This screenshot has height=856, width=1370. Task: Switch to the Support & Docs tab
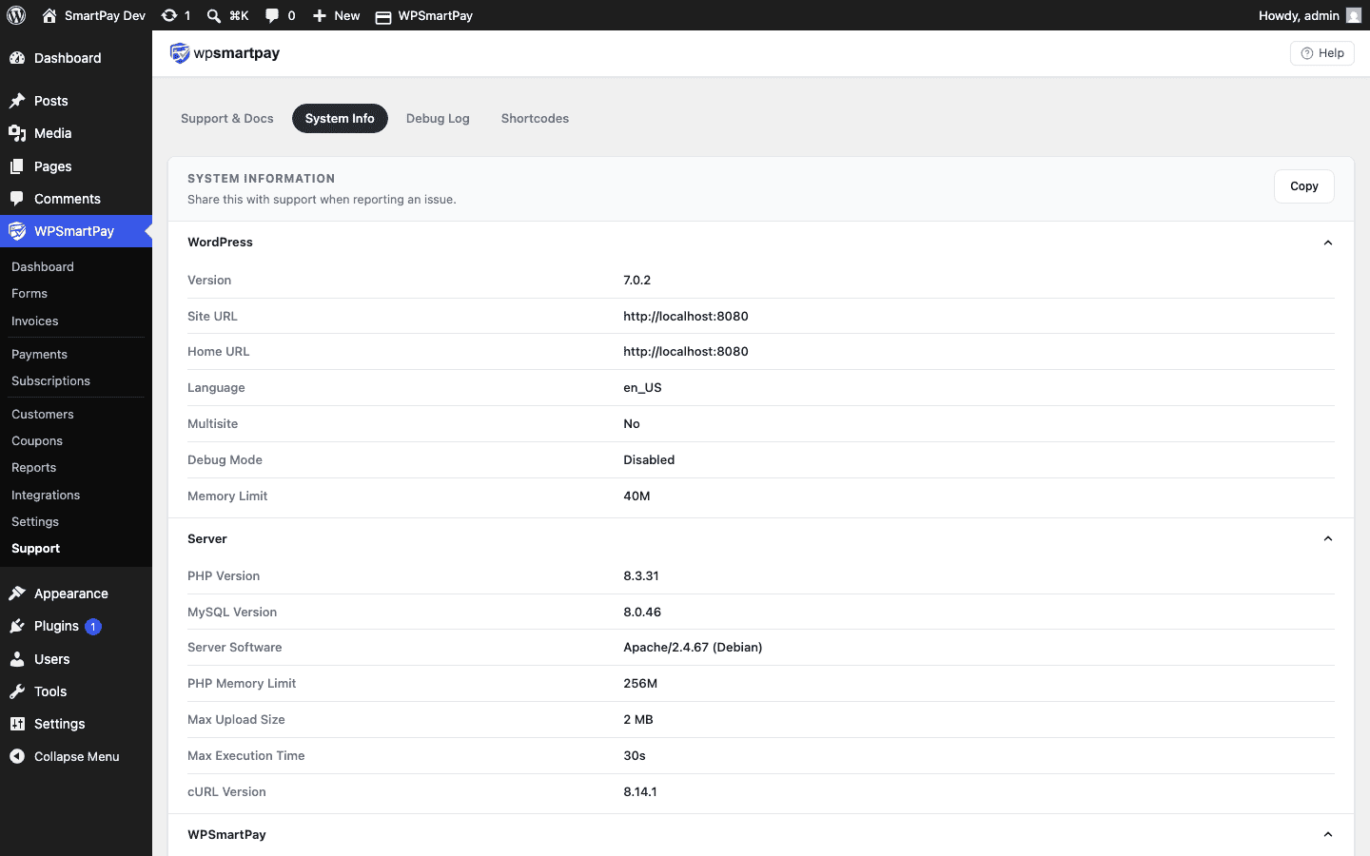click(x=227, y=119)
